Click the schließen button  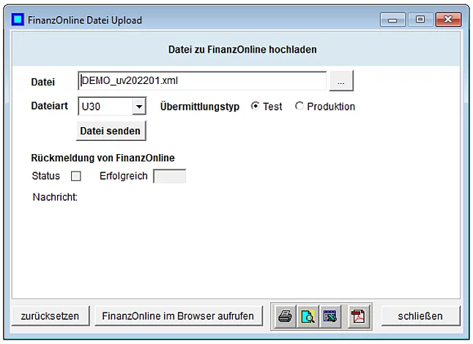[420, 316]
